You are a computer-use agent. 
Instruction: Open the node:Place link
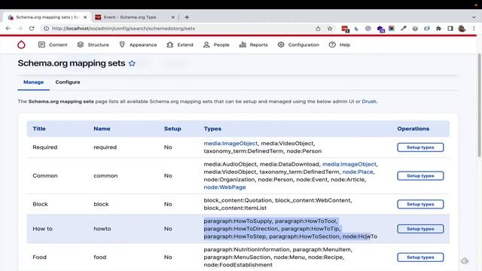click(358, 172)
